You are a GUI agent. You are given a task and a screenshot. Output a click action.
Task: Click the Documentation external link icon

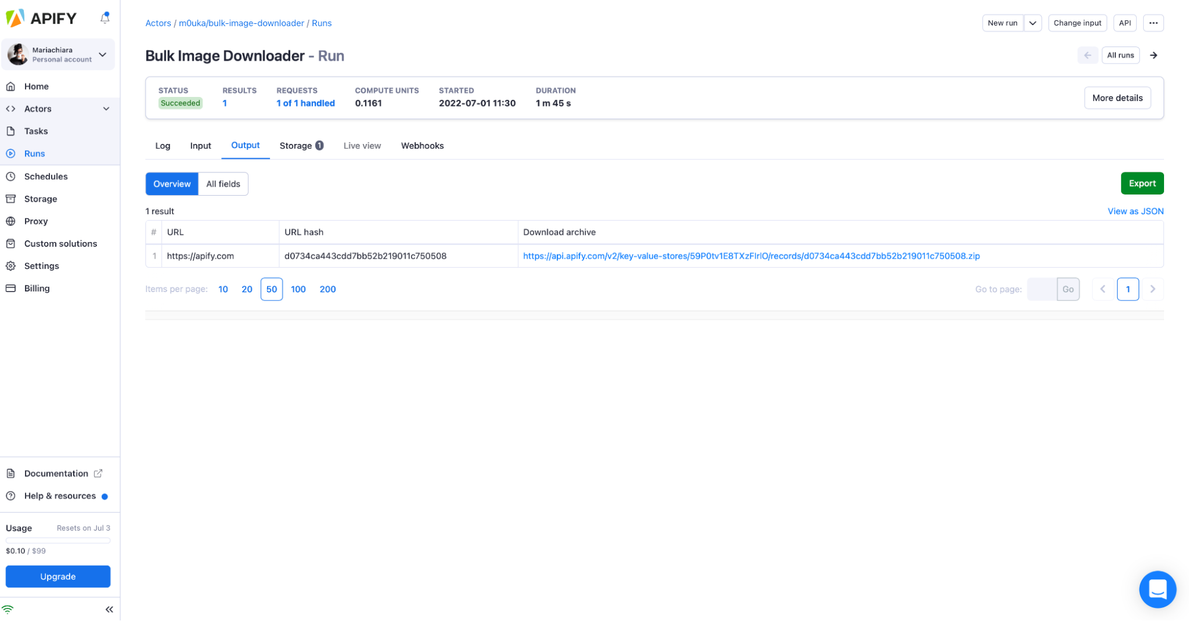[x=98, y=473]
